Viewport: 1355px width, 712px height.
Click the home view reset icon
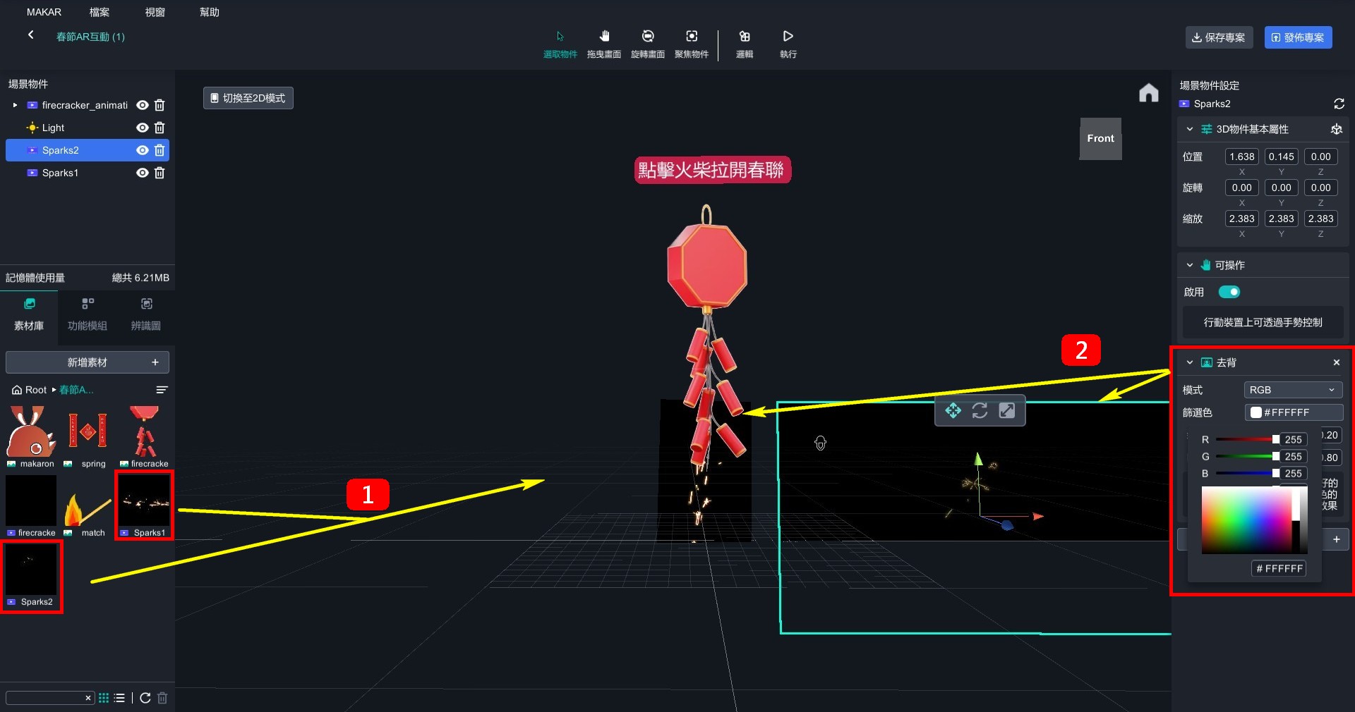coord(1148,93)
